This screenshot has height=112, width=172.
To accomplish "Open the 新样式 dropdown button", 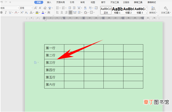I will (x=153, y=10).
